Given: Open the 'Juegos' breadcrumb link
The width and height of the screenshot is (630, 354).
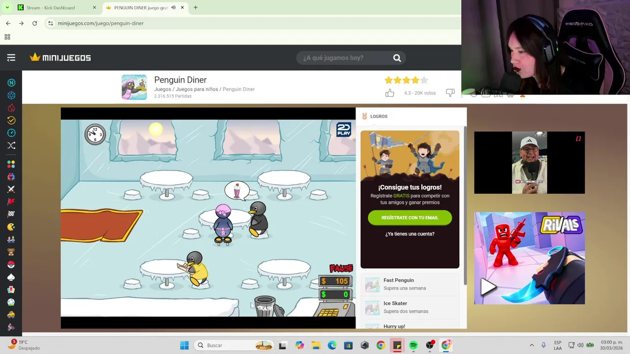Looking at the screenshot, I should click(x=162, y=89).
